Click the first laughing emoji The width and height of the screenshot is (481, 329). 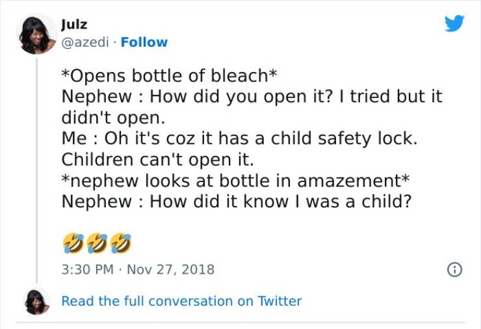click(x=71, y=243)
